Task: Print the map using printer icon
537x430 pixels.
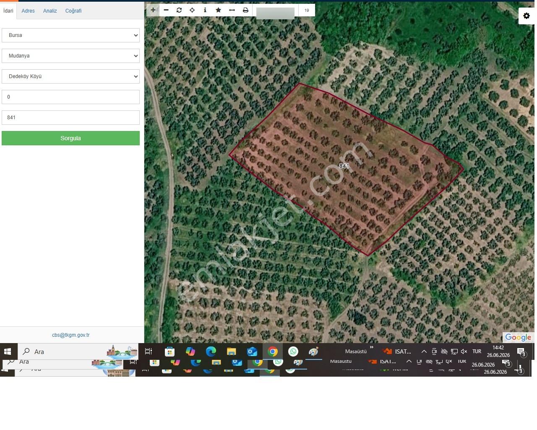Action: (x=245, y=10)
